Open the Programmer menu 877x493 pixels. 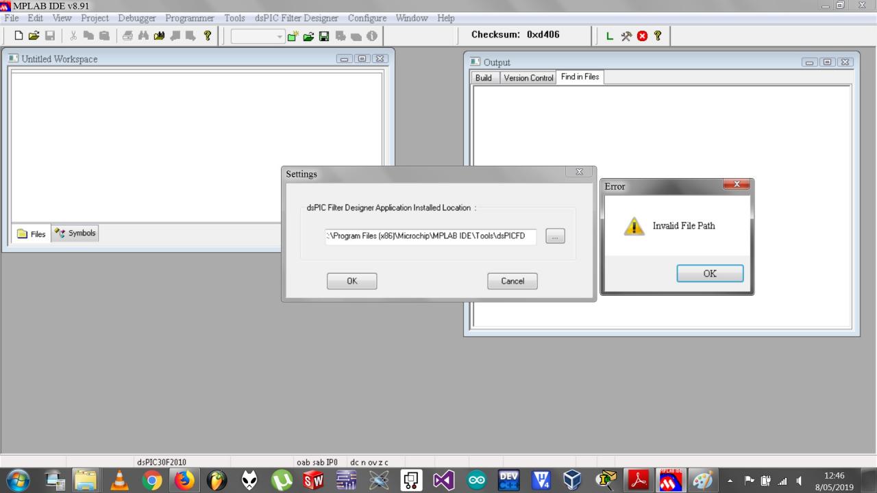(190, 18)
